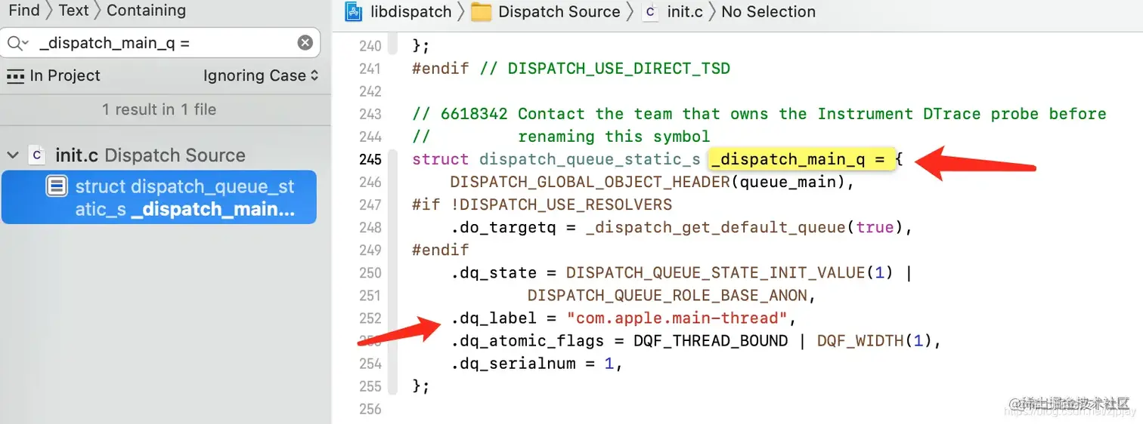Open the No Selection symbol menu
The width and height of the screenshot is (1143, 424).
tap(768, 11)
